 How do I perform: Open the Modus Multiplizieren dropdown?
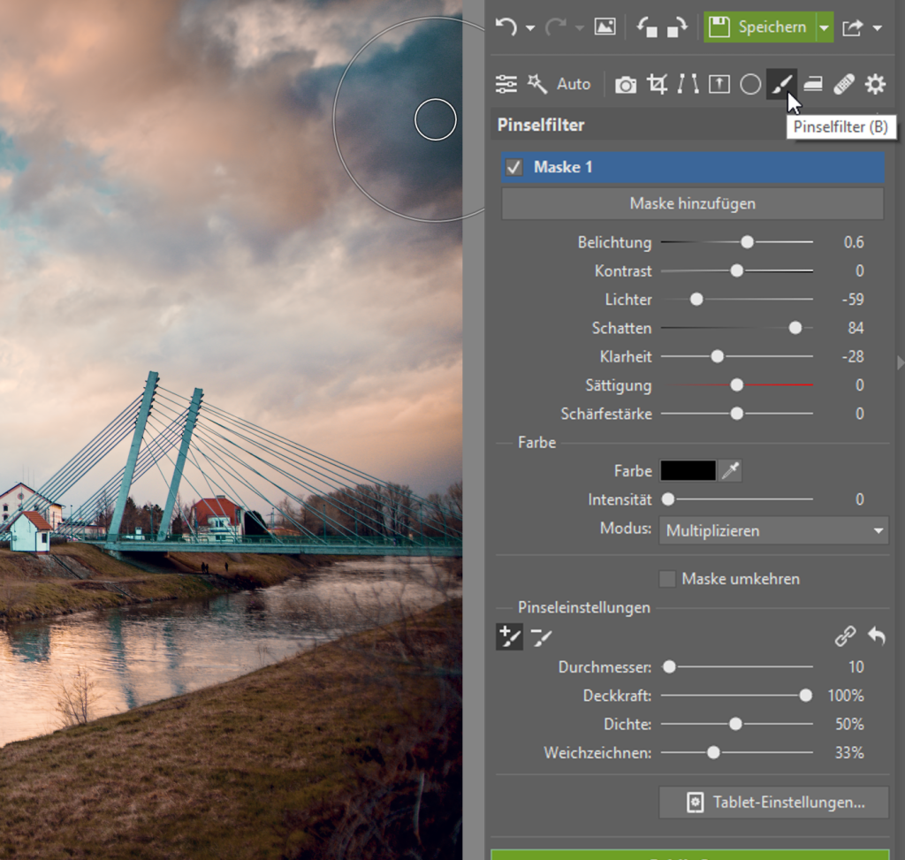[x=773, y=531]
